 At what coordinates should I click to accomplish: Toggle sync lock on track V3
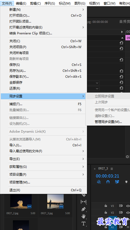[121, 206]
